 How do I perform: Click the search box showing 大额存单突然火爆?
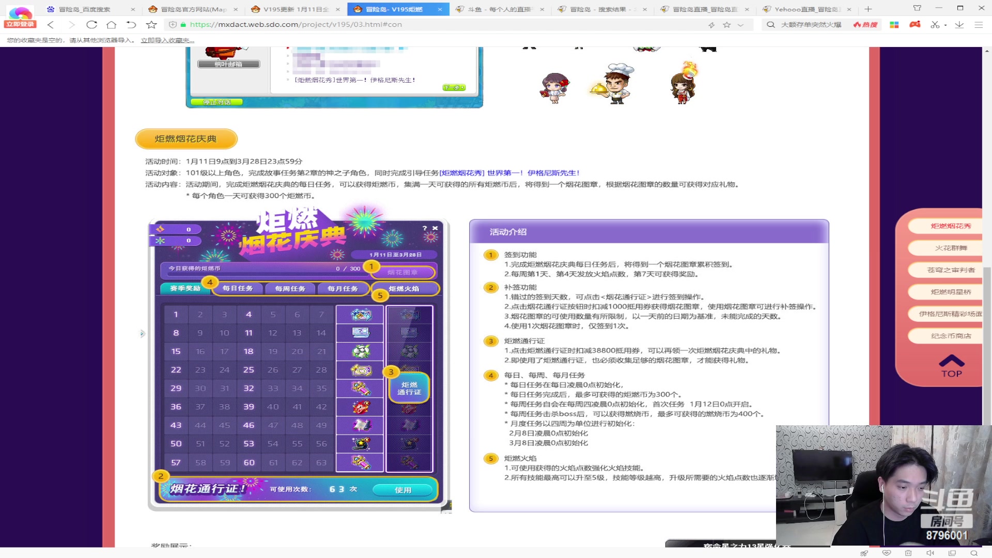pos(811,24)
